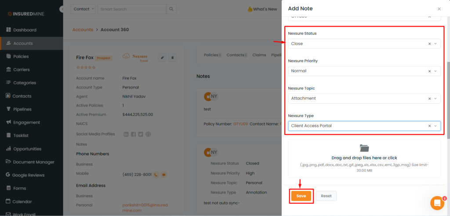This screenshot has height=216, width=450.
Task: Delete account with trash icon
Action: [x=172, y=58]
